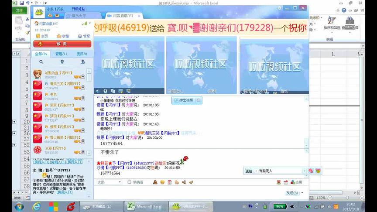Select the 全部/74 user list tab
Image resolution: width=377 pixels, height=212 pixels.
(41, 54)
